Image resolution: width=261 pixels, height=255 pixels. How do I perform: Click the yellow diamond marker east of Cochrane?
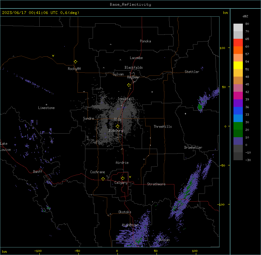103,179
